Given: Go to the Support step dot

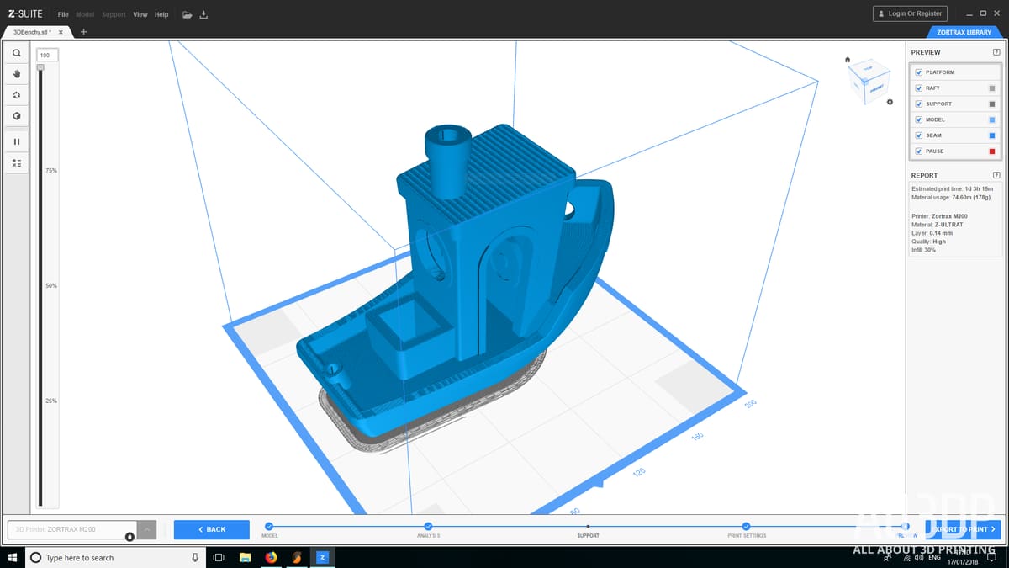Looking at the screenshot, I should click(588, 527).
